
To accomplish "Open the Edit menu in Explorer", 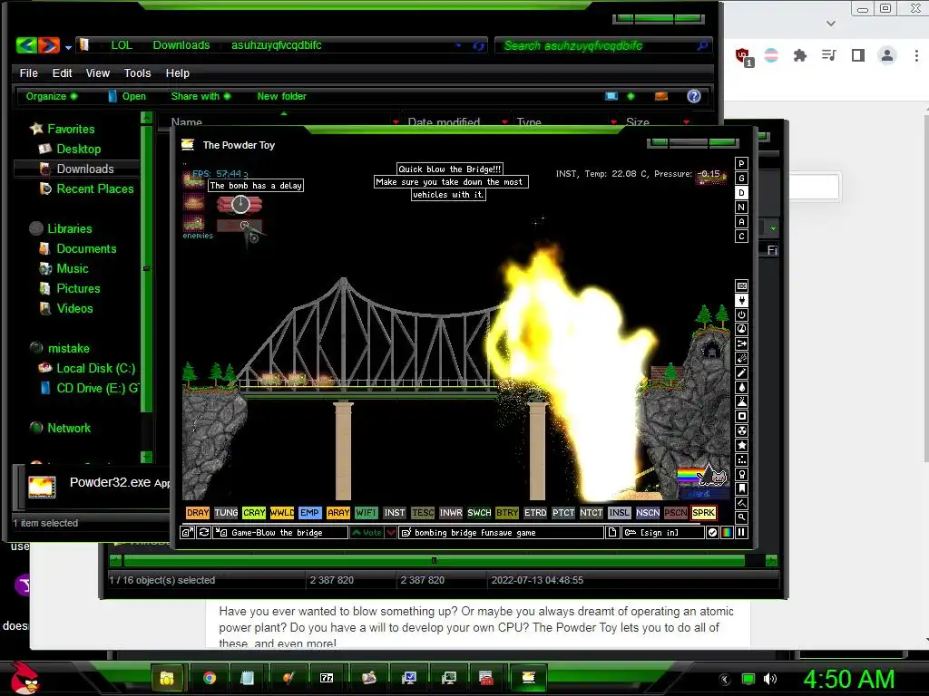I will coord(62,72).
